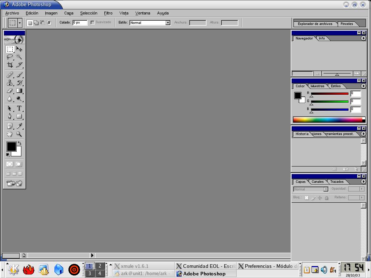Open the Color panel flyout menu

pyautogui.click(x=363, y=86)
